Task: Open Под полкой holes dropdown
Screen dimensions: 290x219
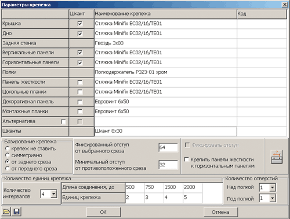Action: coord(273,198)
